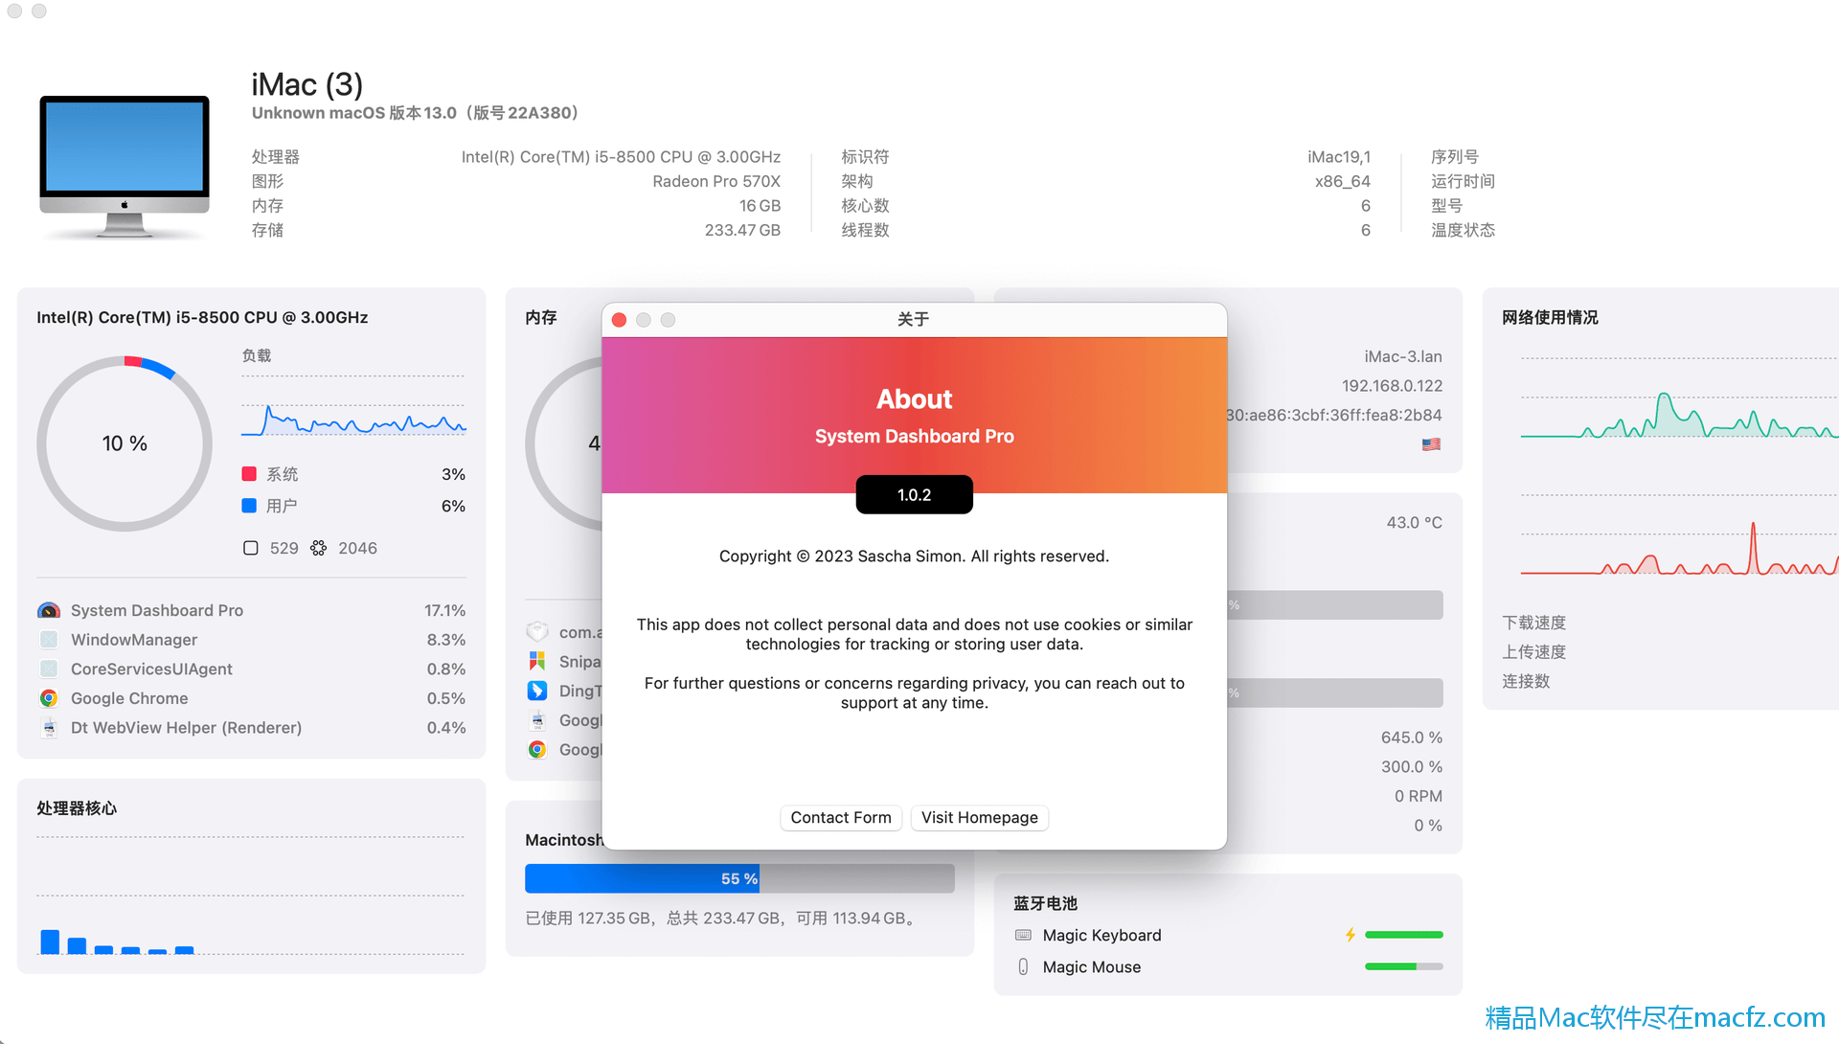1839x1044 pixels.
Task: Click the Magic Mouse battery bar
Action: 1403,966
